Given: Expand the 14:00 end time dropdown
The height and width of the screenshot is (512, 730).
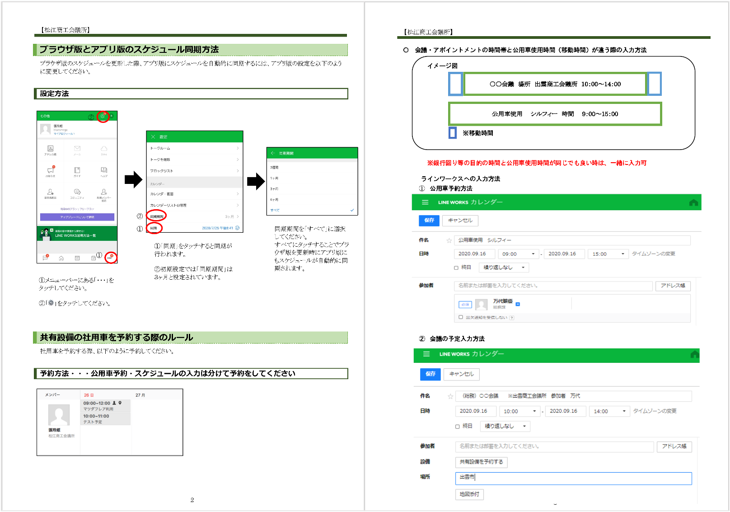Looking at the screenshot, I should 609,411.
